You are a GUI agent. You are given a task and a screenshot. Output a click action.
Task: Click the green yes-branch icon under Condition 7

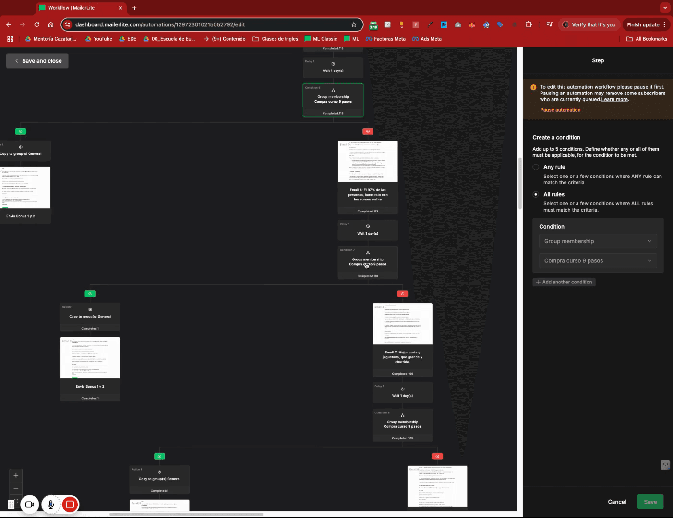pos(90,294)
